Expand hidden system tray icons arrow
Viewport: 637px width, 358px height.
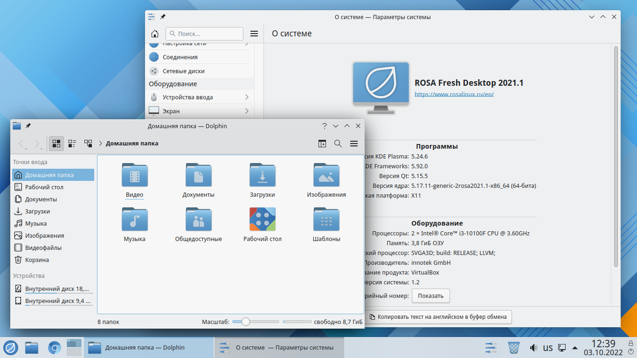coord(575,348)
